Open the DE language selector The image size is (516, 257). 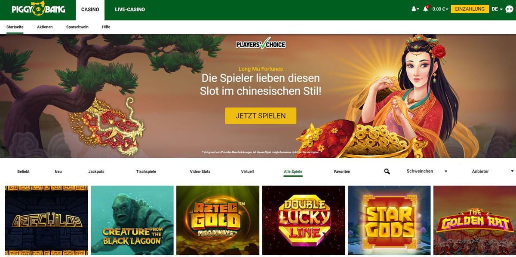point(497,9)
